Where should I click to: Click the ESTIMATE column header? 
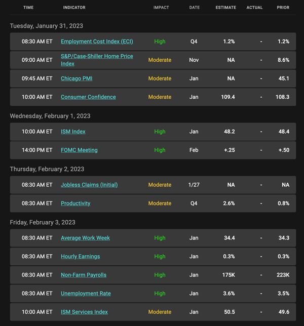226,8
